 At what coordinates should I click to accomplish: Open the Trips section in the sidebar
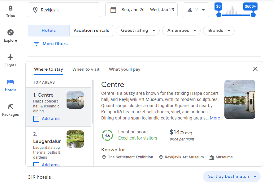tap(11, 8)
